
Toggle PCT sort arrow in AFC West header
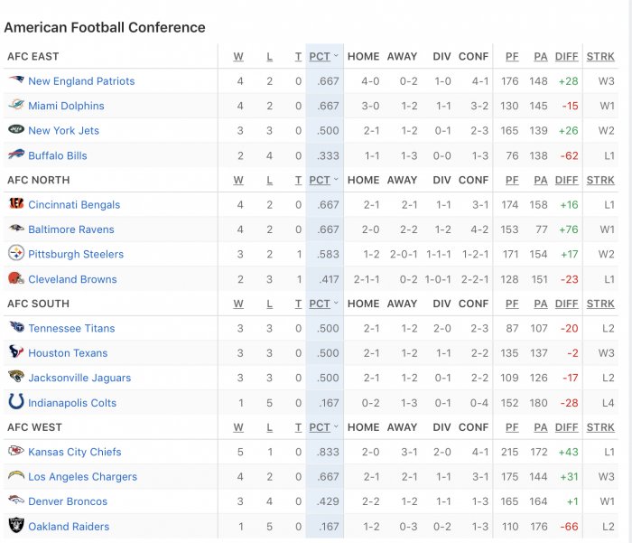pos(336,426)
